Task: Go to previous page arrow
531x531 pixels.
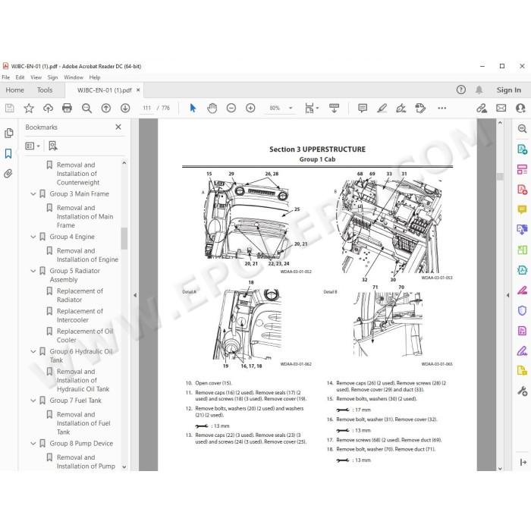Action: click(x=106, y=108)
